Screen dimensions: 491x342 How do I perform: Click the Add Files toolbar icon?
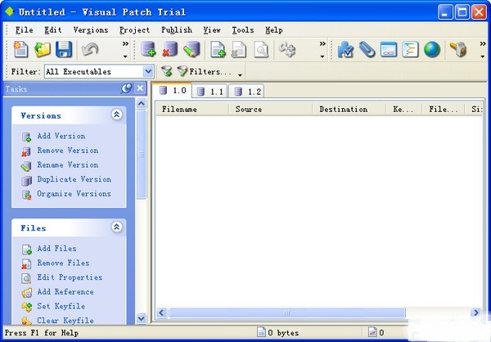(218, 51)
